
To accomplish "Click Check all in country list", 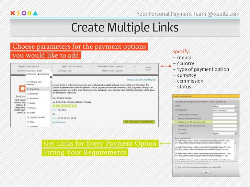I will pos(31,74).
